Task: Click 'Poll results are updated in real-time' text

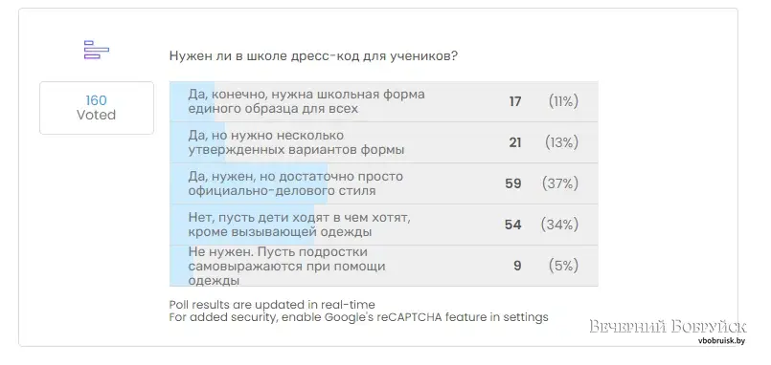Action: (272, 305)
